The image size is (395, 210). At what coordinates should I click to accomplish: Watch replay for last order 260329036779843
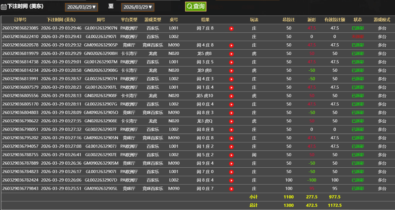pos(231,189)
